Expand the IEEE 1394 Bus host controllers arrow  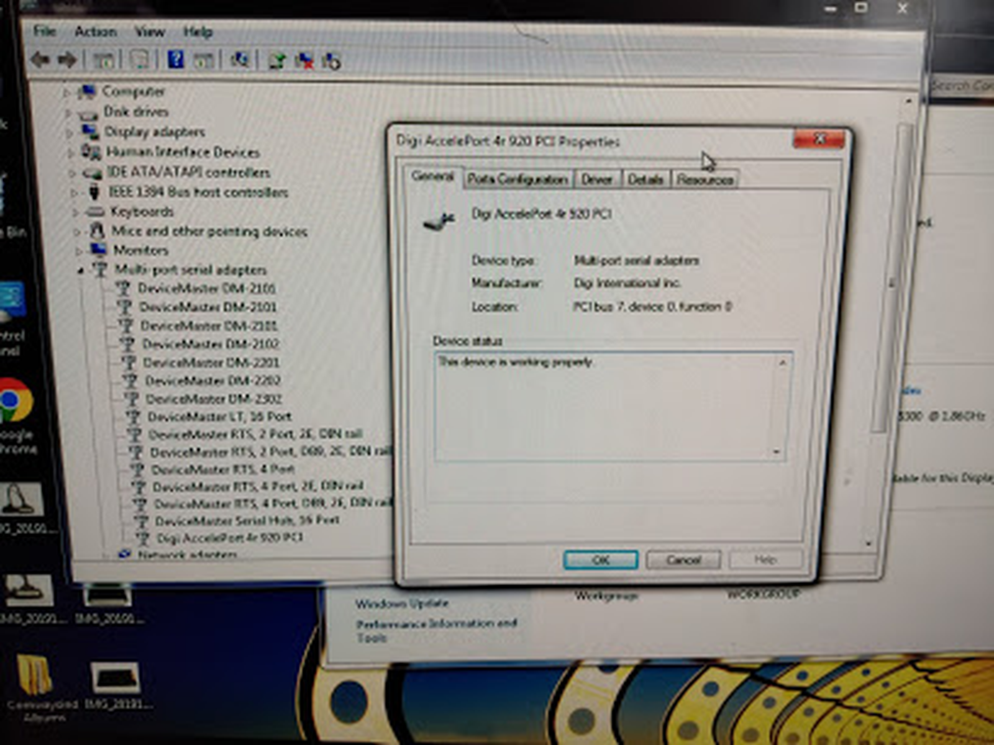click(74, 193)
